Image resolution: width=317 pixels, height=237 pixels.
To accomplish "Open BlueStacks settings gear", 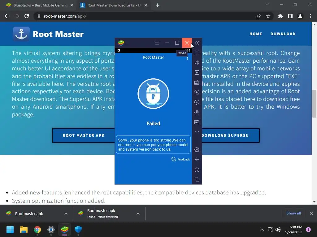I will pos(197,150).
